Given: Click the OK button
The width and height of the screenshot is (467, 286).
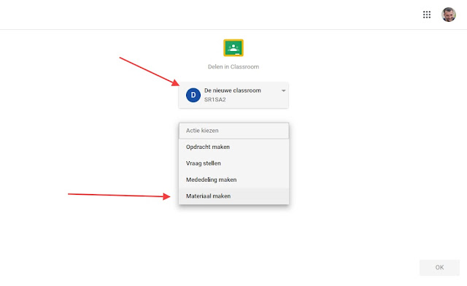Looking at the screenshot, I should [439, 268].
